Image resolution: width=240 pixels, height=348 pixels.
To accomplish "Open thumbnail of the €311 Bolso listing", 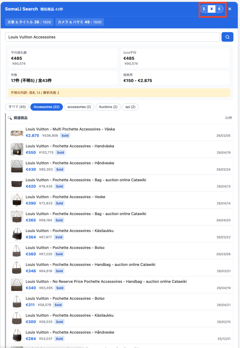I will [17, 302].
